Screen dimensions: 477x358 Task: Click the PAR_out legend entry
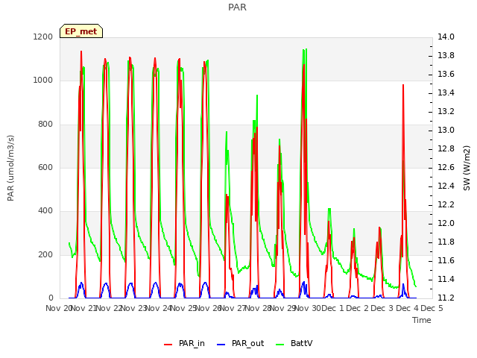click(240, 343)
